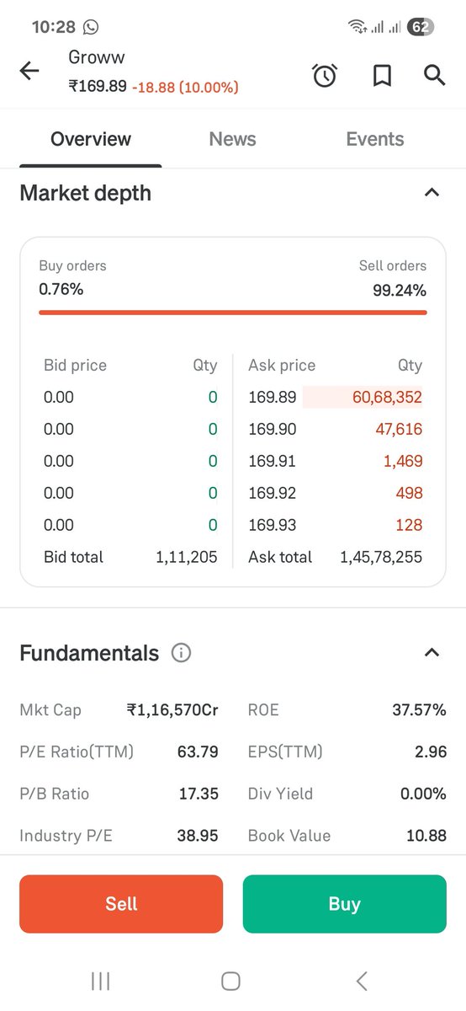
Task: Tap the red Sell button
Action: tap(121, 904)
